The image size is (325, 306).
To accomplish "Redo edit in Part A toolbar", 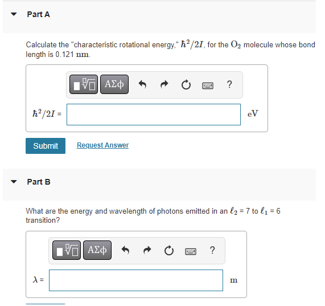I will point(164,84).
